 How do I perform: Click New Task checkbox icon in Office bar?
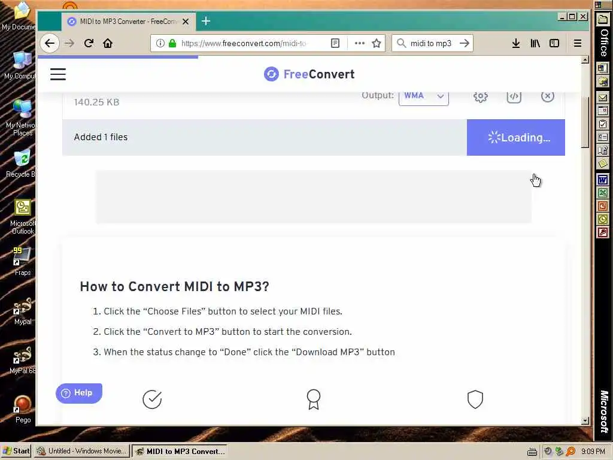[x=602, y=125]
